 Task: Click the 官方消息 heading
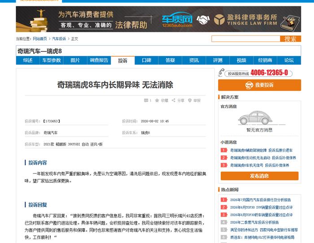(x=228, y=106)
